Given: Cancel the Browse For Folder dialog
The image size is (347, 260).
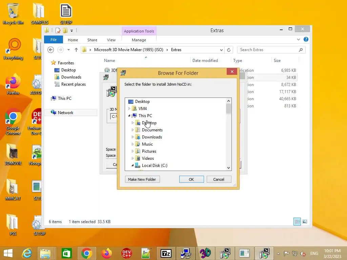Looking at the screenshot, I should pyautogui.click(x=219, y=179).
